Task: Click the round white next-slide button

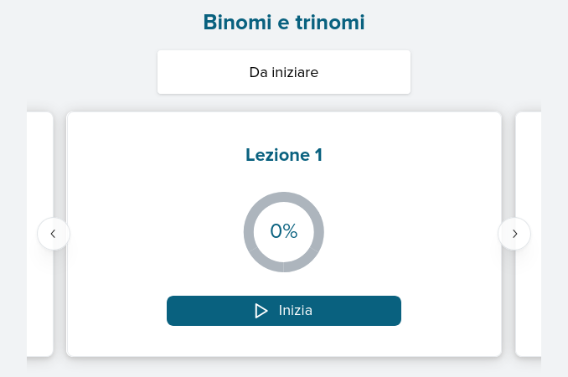Action: coord(514,234)
